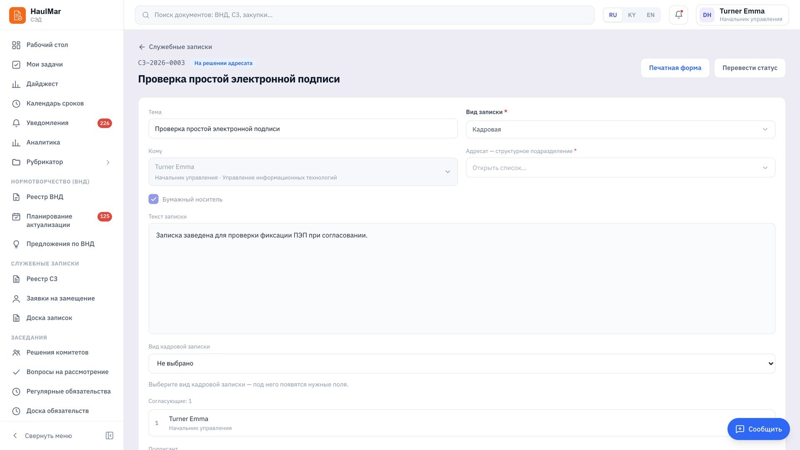
Task: Open Реестр СЗ in the sidebar
Action: point(62,279)
